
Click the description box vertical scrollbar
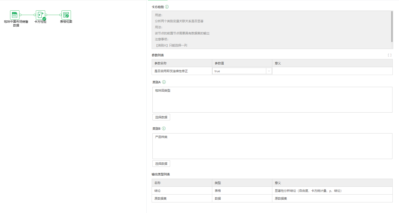pyautogui.click(x=392, y=27)
